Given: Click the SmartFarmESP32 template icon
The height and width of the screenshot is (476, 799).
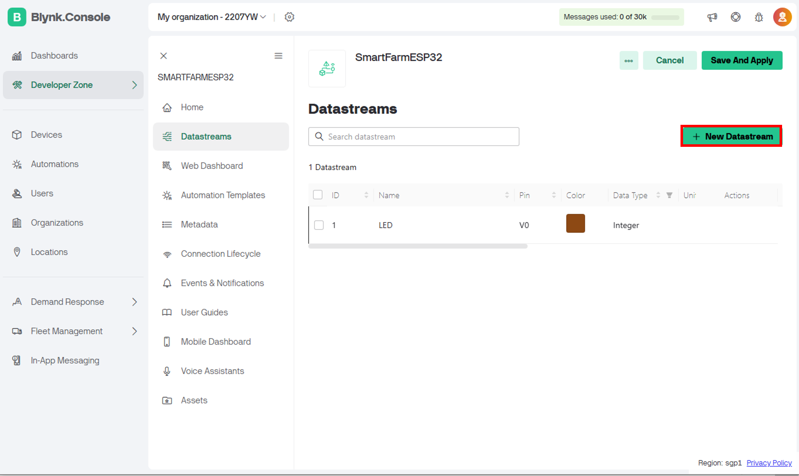Looking at the screenshot, I should (327, 69).
